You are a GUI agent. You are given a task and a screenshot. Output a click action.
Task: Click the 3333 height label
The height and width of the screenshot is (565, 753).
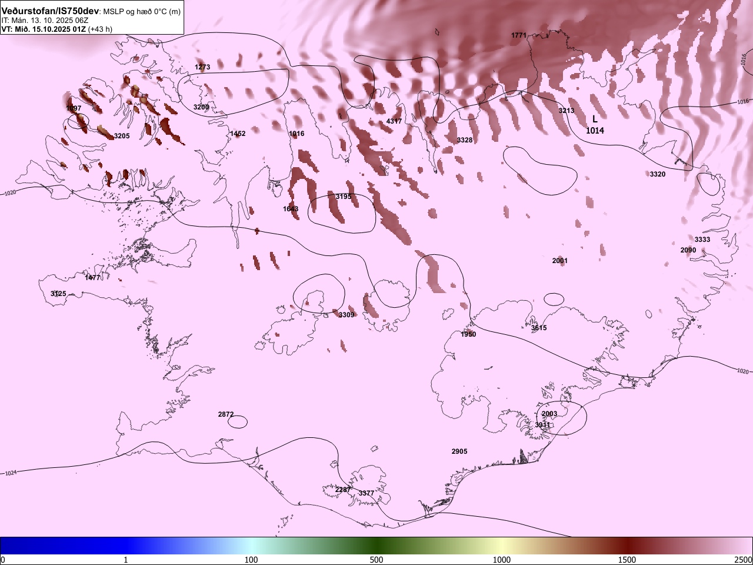click(702, 240)
